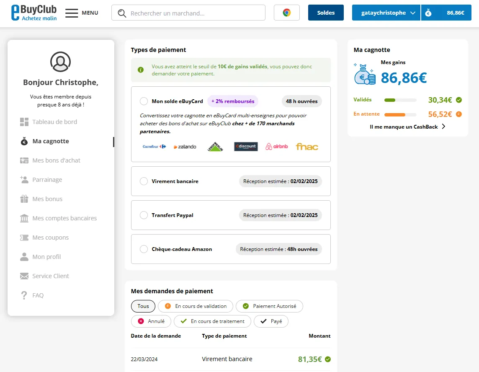This screenshot has height=372, width=479.
Task: Open Mes bons d'achat page
Action: [x=56, y=160]
